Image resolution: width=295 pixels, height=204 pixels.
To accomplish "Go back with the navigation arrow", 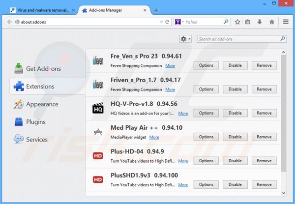I will tap(9, 22).
